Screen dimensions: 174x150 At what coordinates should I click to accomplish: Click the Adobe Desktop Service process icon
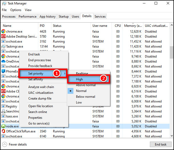coord(3,37)
